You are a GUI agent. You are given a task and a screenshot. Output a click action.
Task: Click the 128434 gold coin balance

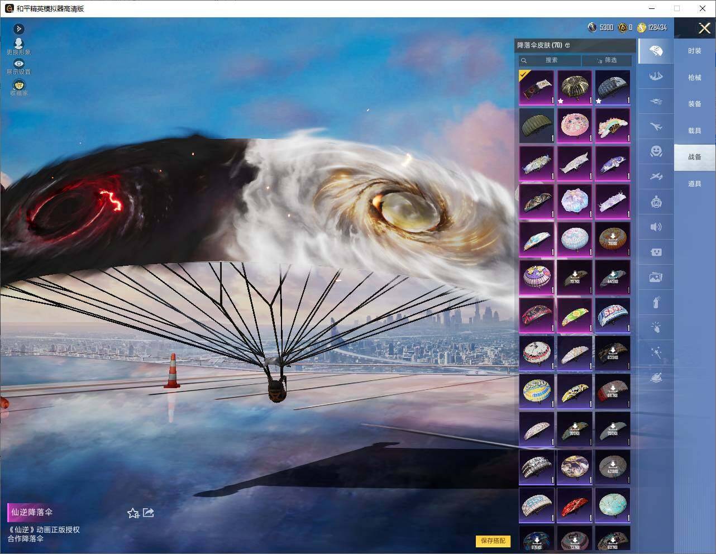(652, 27)
